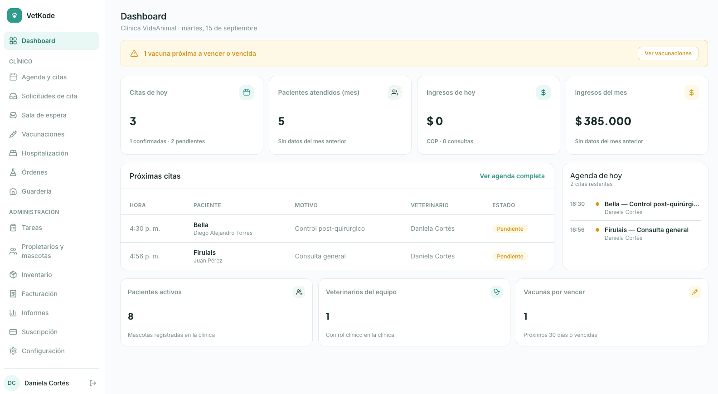Image resolution: width=718 pixels, height=394 pixels.
Task: Open the Facturación section
Action: point(51,294)
